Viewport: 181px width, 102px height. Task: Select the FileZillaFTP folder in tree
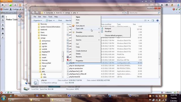pos(46,52)
